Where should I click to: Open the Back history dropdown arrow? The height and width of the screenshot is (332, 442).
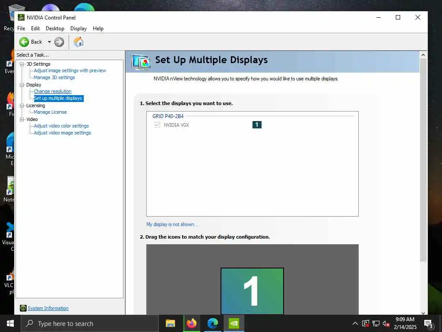49,42
